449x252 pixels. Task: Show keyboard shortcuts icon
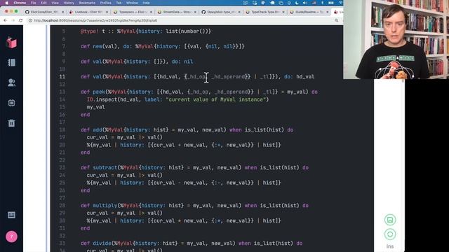click(11, 215)
